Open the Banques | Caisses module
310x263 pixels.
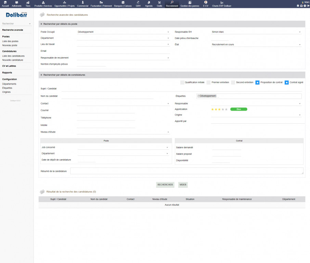tap(123, 3)
